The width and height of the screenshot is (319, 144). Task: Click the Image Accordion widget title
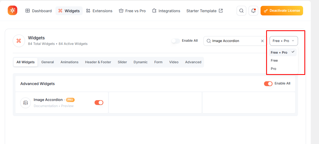coord(48,100)
